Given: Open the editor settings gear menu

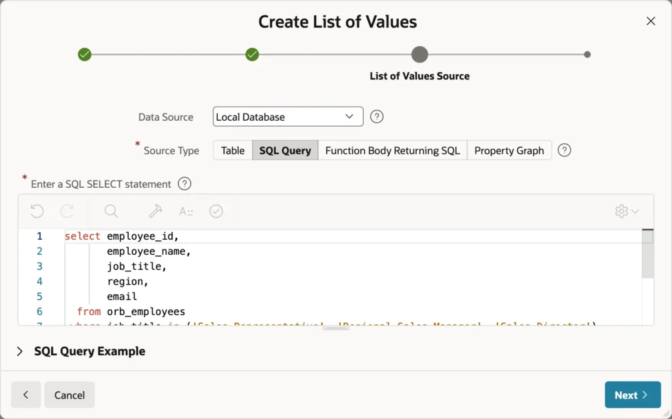Looking at the screenshot, I should coord(627,211).
